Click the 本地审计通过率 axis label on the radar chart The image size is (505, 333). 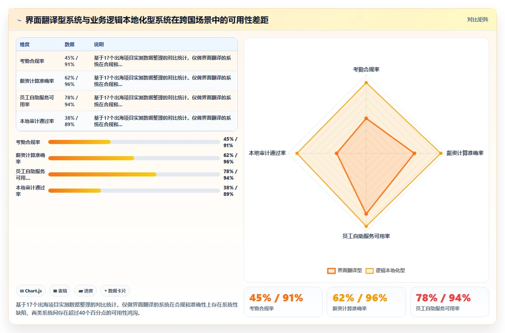267,153
